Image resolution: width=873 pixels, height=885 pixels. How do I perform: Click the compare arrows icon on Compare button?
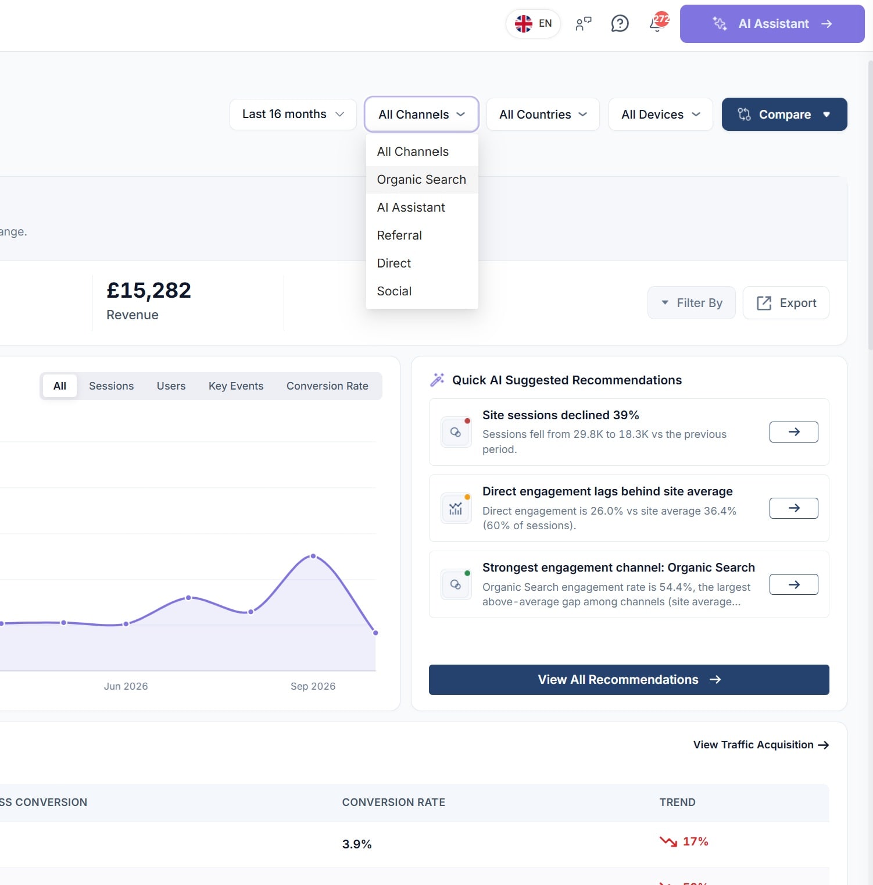(x=744, y=115)
